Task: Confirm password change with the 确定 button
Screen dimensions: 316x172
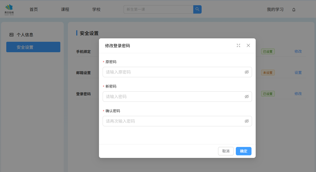Action: pyautogui.click(x=243, y=151)
